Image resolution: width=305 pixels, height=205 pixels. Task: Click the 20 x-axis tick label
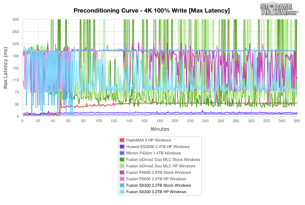[x=38, y=121]
